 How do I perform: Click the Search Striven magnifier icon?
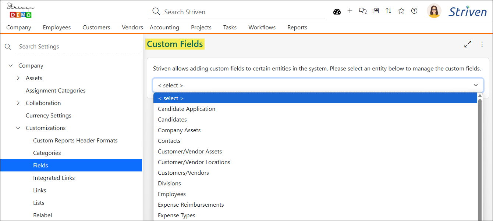coord(156,12)
